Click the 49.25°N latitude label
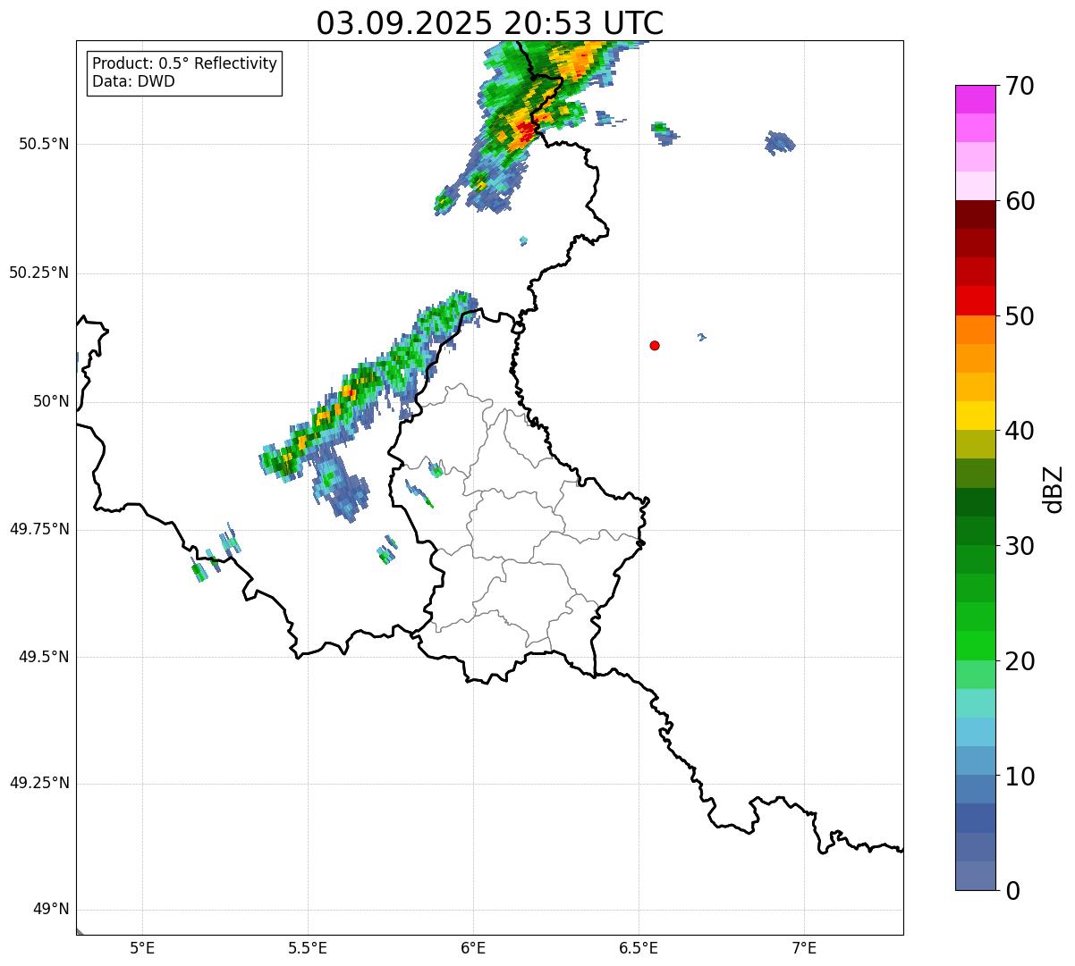The width and height of the screenshot is (1075, 966). pyautogui.click(x=39, y=783)
